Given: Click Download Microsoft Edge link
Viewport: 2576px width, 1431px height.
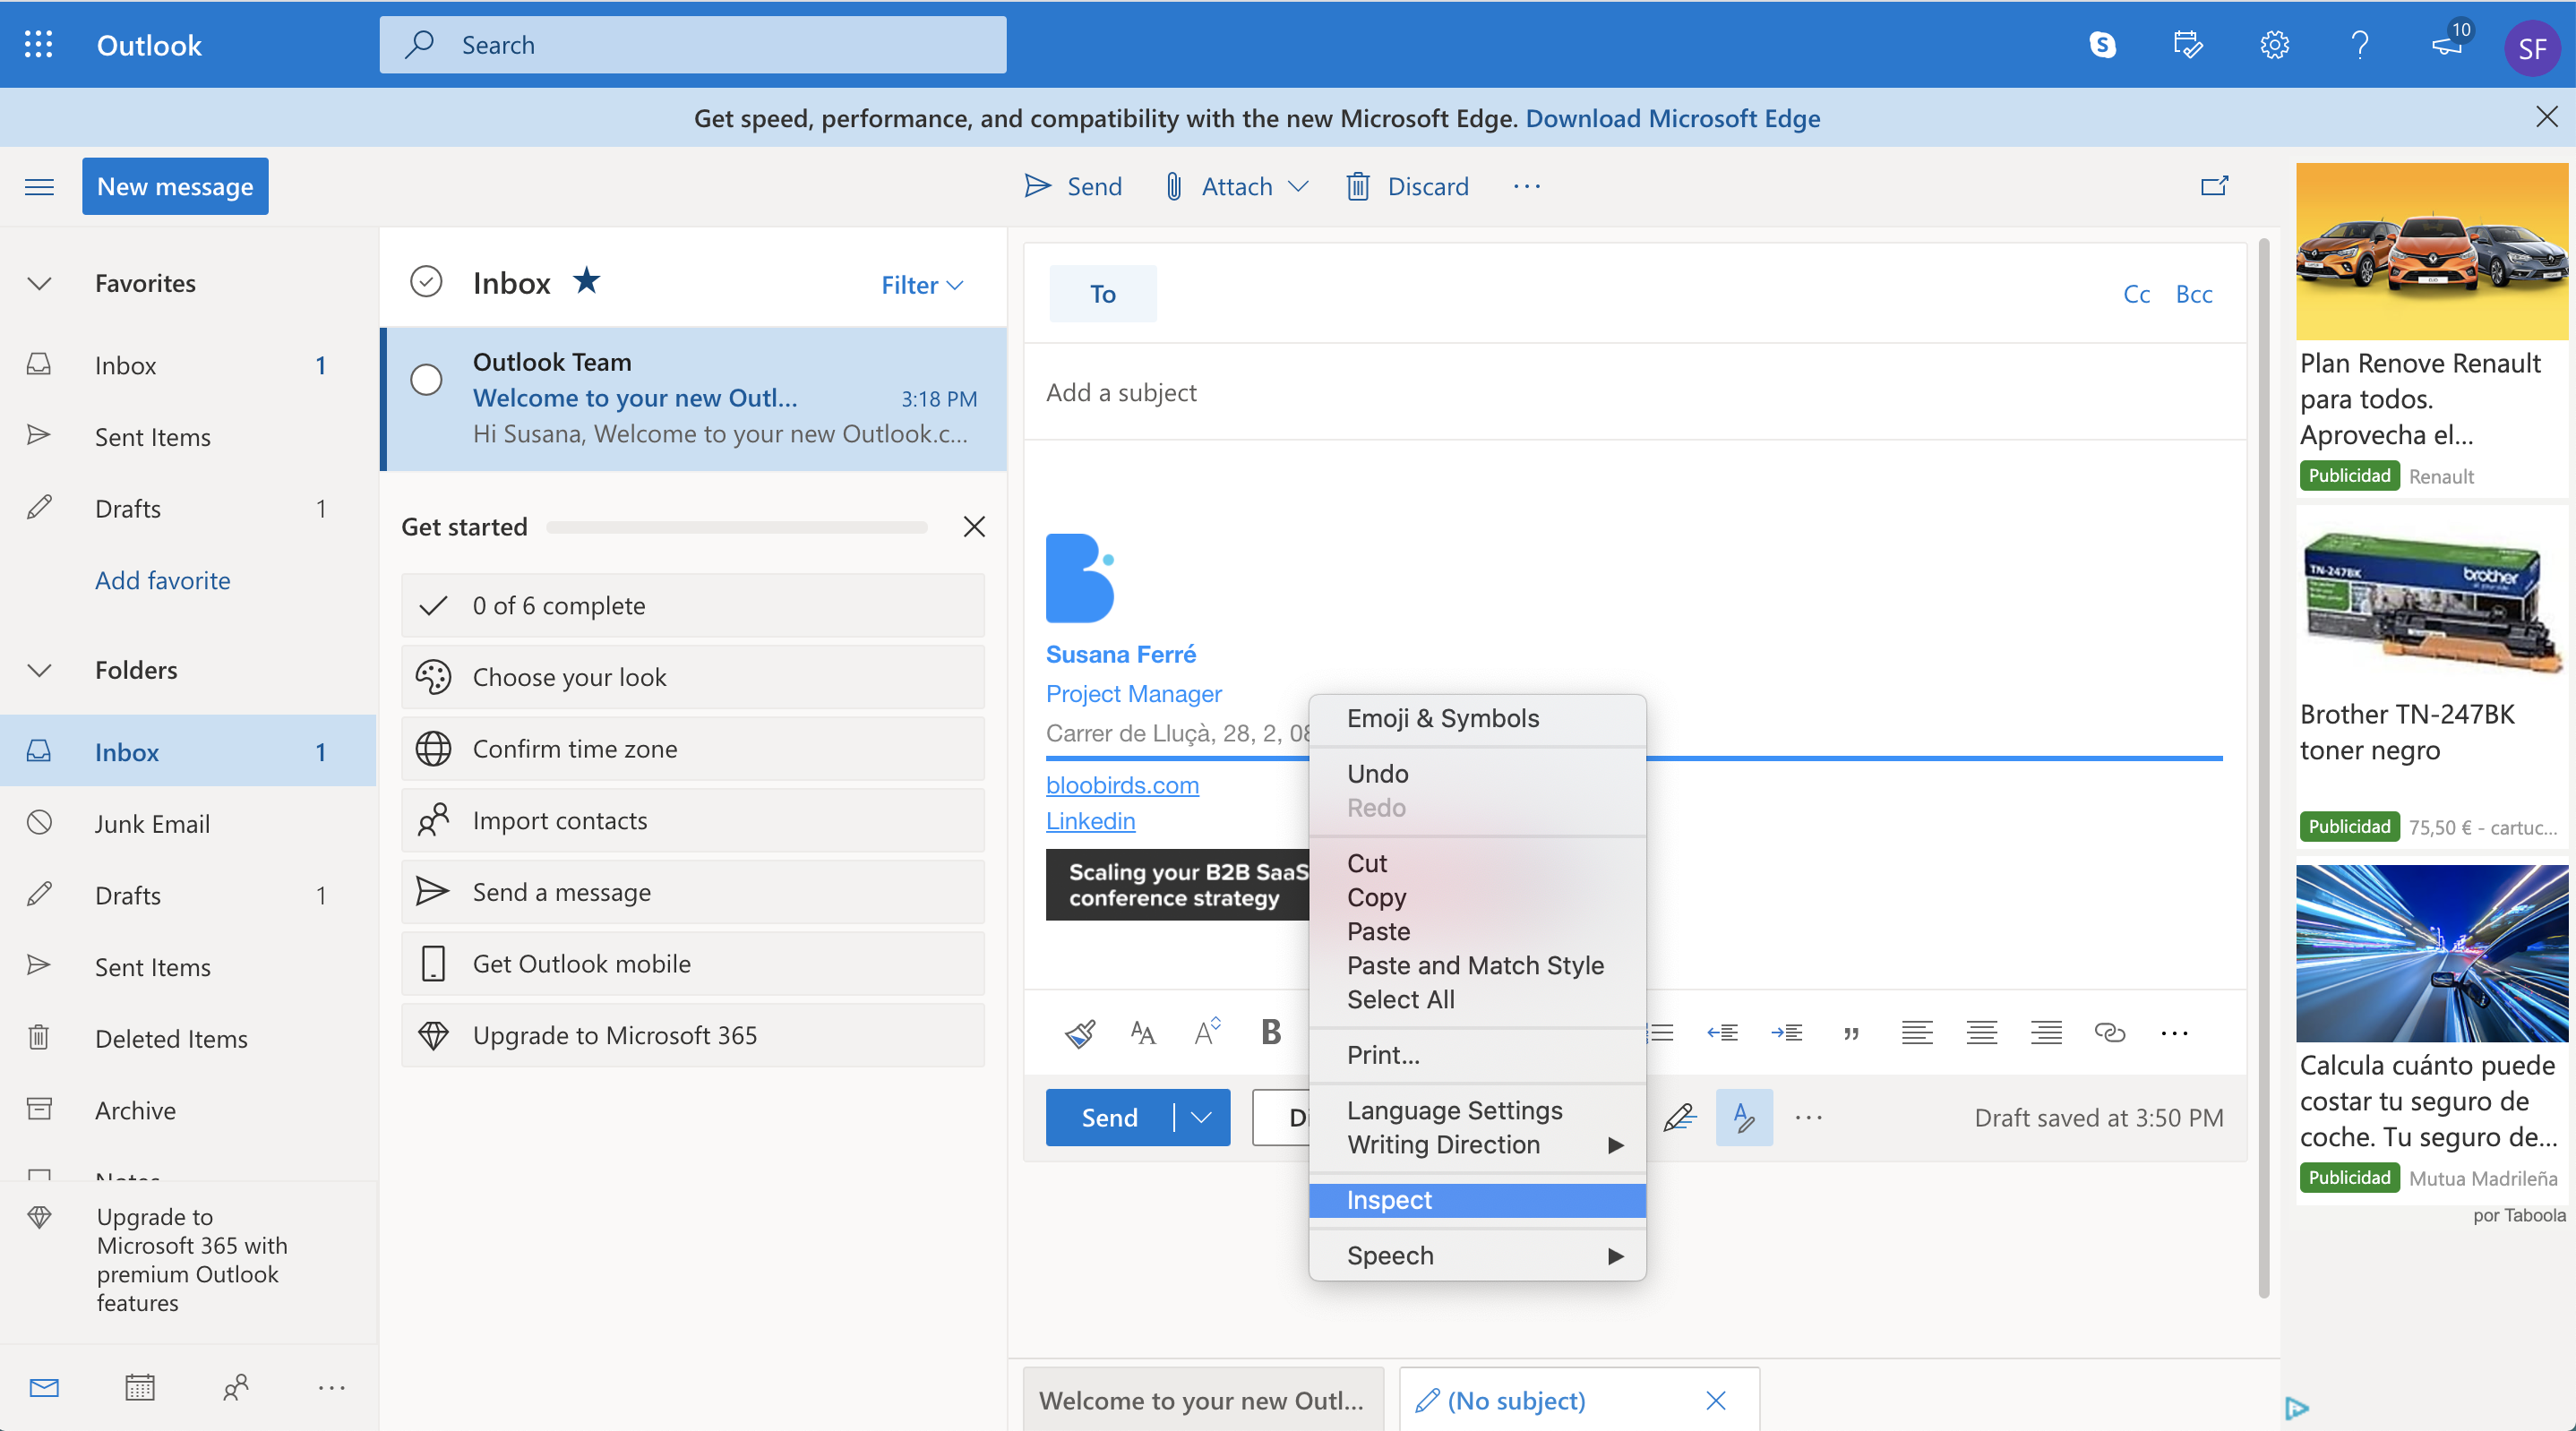Looking at the screenshot, I should coord(1672,118).
